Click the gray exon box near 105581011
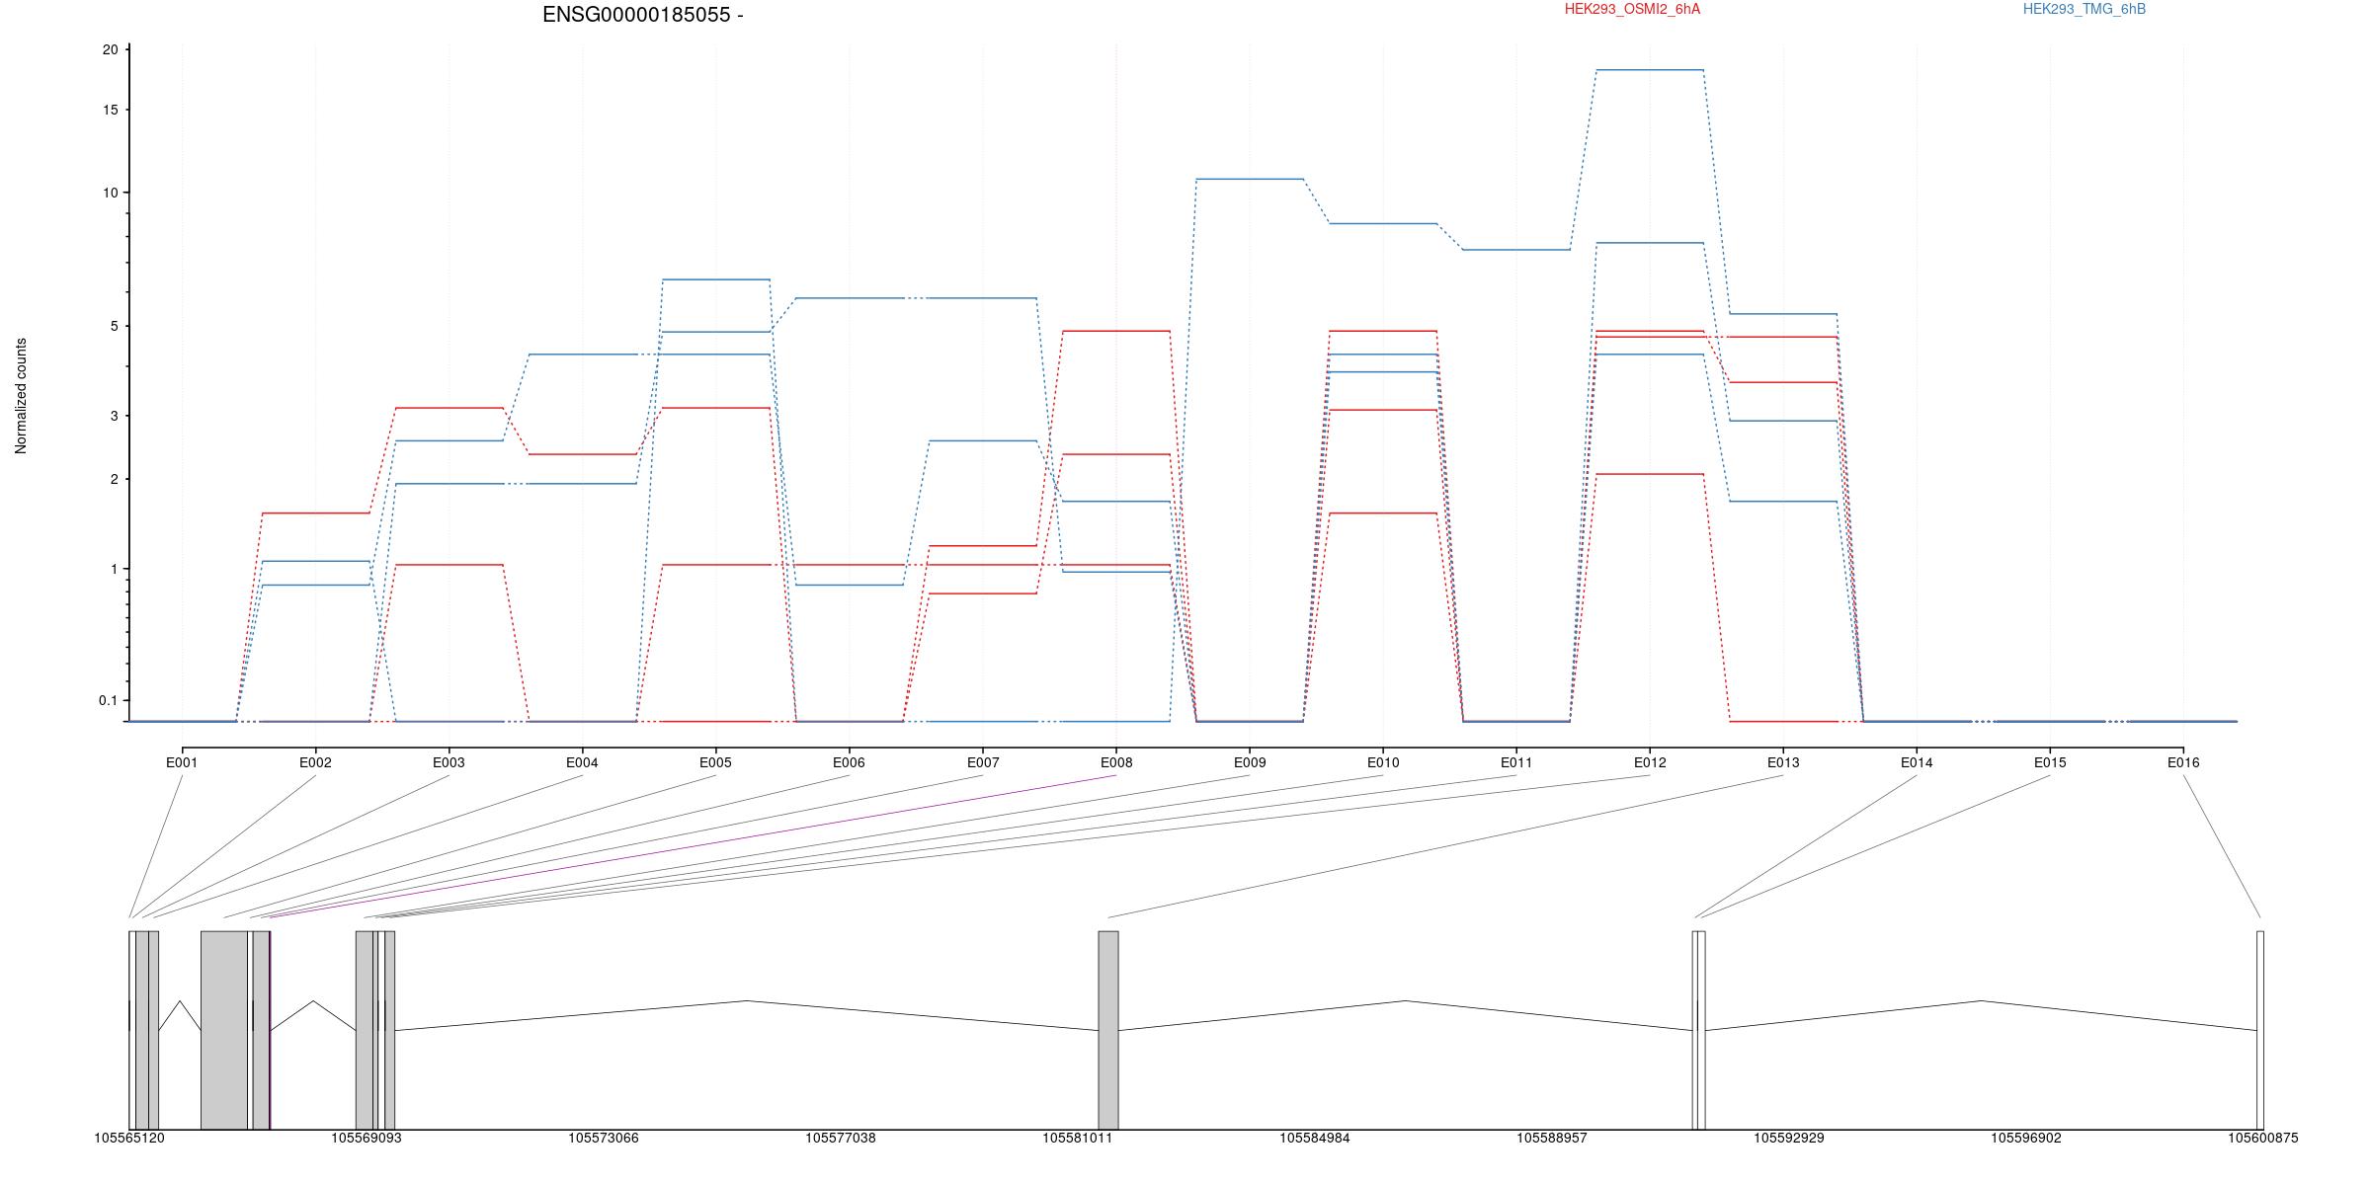This screenshot has width=2371, height=1185. (1108, 1030)
